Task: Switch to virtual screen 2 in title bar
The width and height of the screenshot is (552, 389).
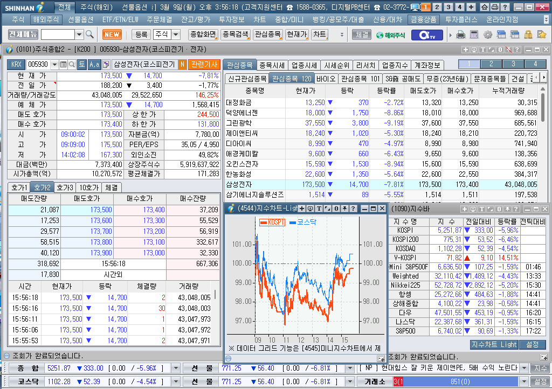Action: 437,6
